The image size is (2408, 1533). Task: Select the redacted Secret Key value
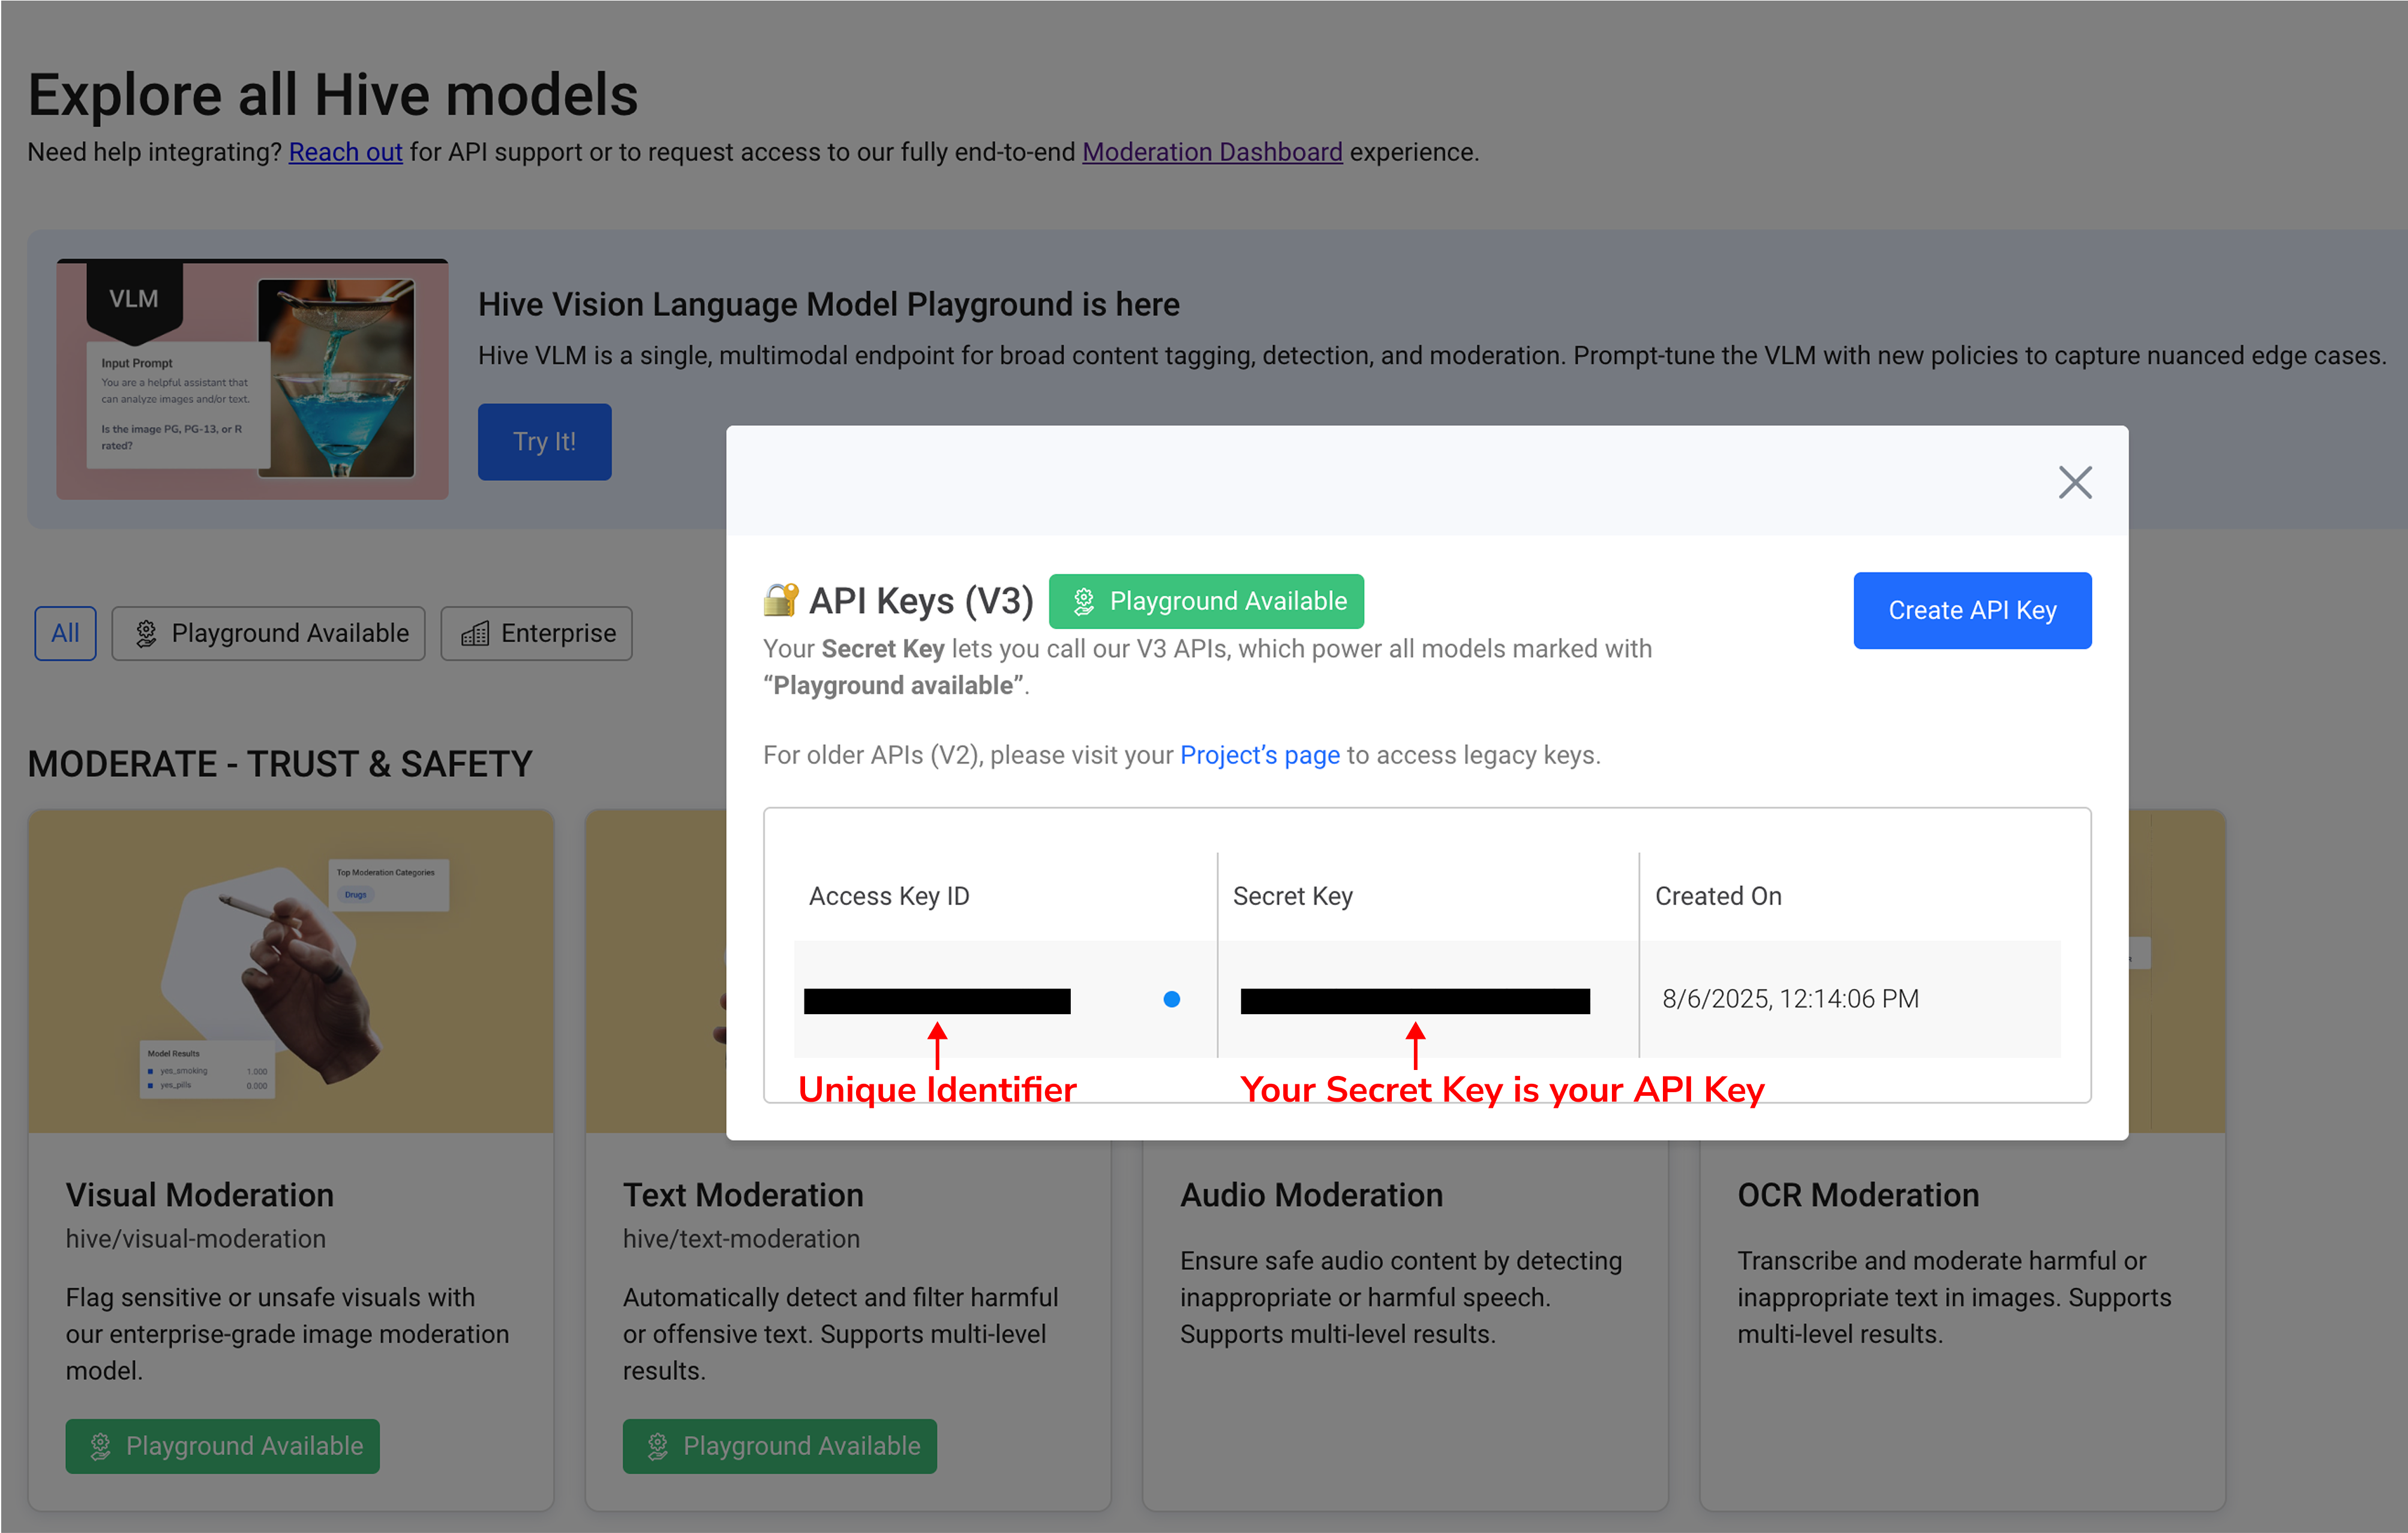point(1415,1000)
